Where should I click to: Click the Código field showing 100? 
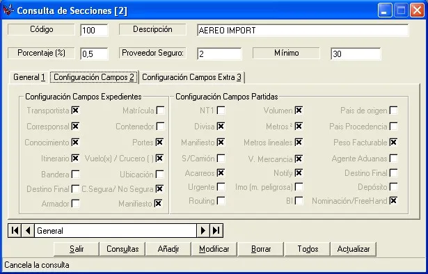click(x=94, y=30)
